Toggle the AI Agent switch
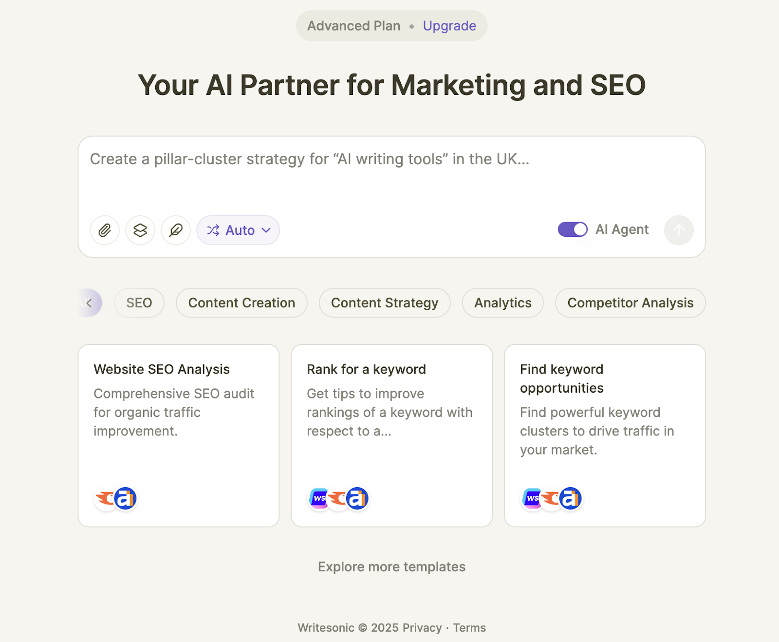The height and width of the screenshot is (642, 779). pos(573,229)
